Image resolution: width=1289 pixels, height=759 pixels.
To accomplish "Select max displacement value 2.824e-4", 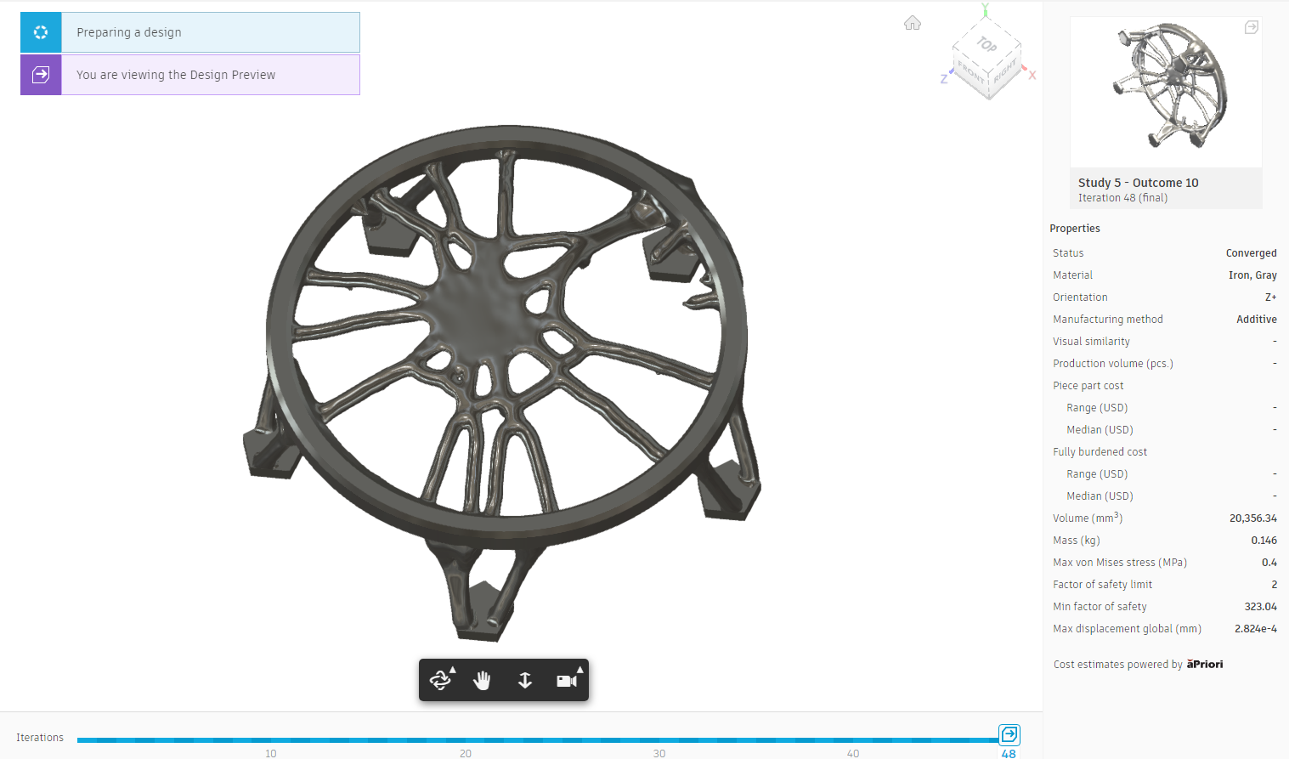I will pyautogui.click(x=1256, y=629).
